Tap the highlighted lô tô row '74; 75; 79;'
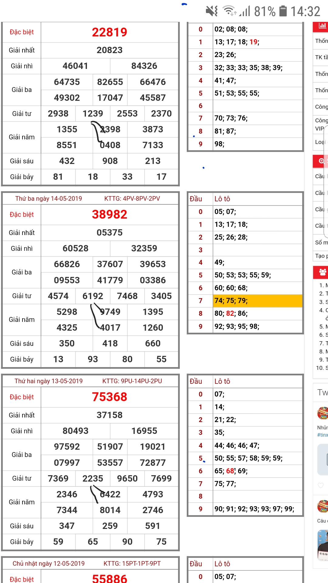328x583 pixels. 258,301
